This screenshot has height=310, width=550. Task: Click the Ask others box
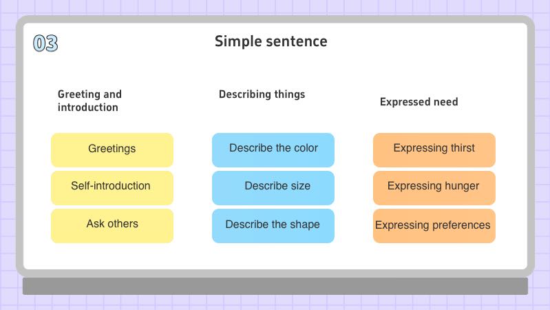112,225
